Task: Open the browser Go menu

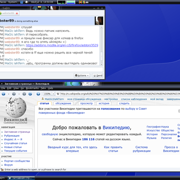Action: pyautogui.click(x=22, y=88)
